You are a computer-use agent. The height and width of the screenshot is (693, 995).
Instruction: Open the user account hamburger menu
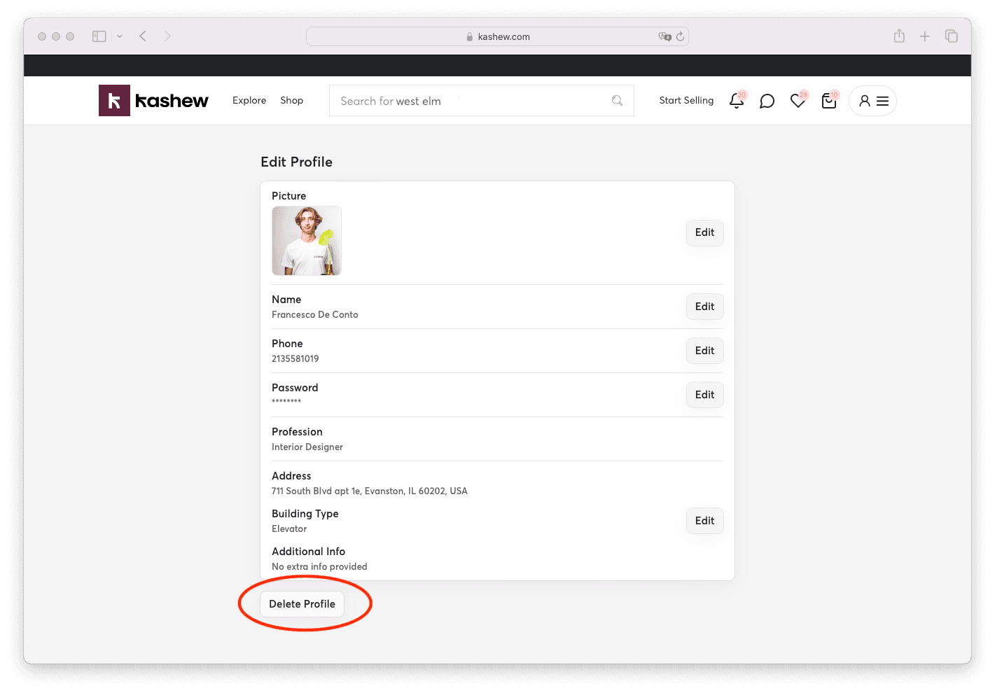[872, 101]
